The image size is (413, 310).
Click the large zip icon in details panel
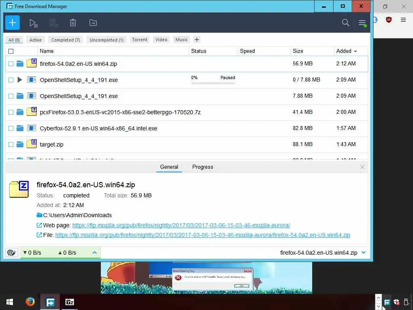pyautogui.click(x=19, y=189)
